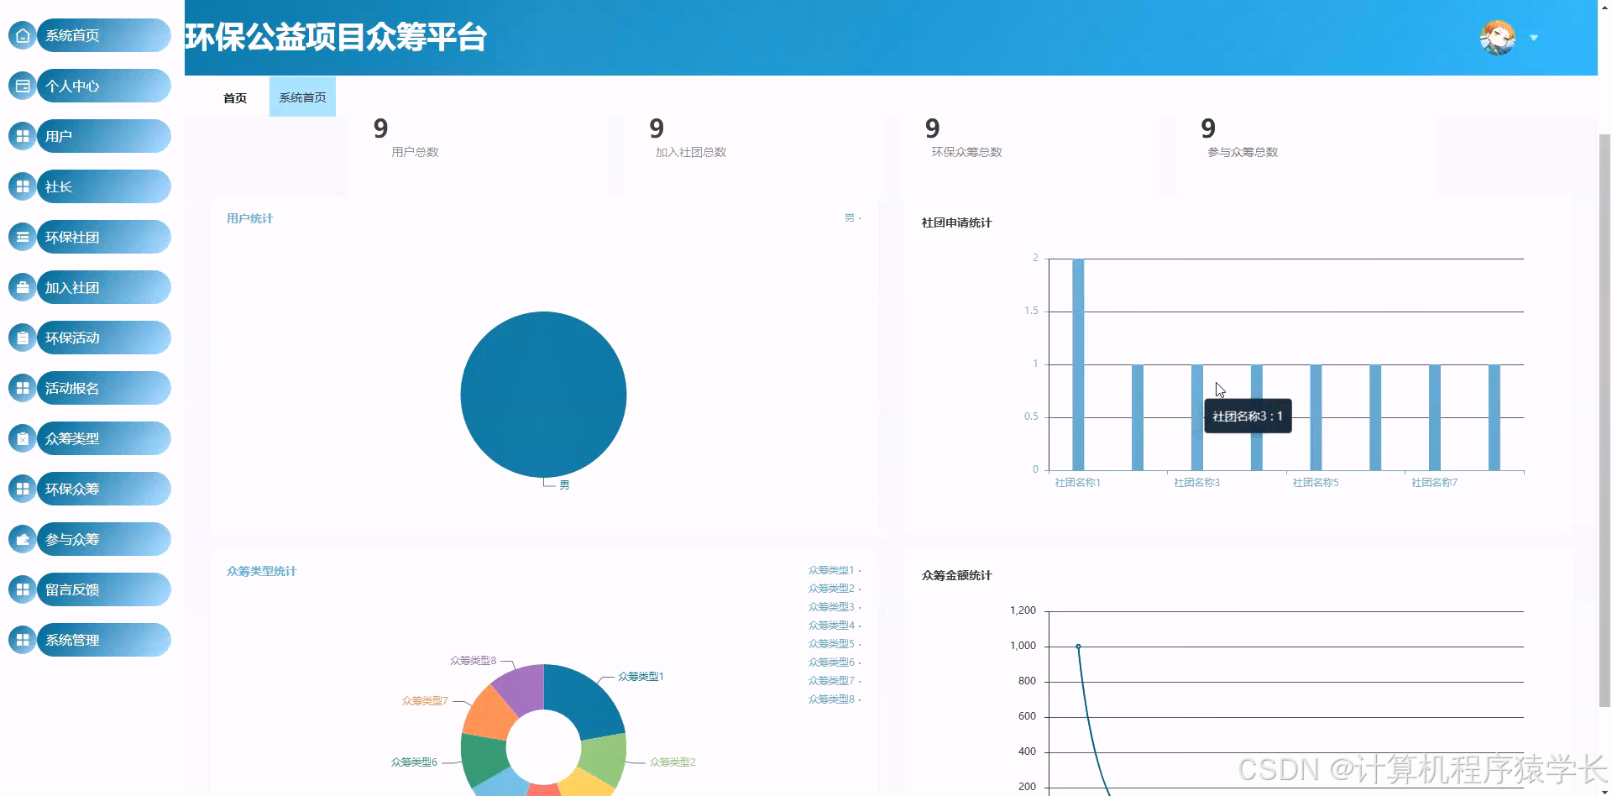
Task: Toggle legend entry 众筹类型4
Action: [x=835, y=626]
